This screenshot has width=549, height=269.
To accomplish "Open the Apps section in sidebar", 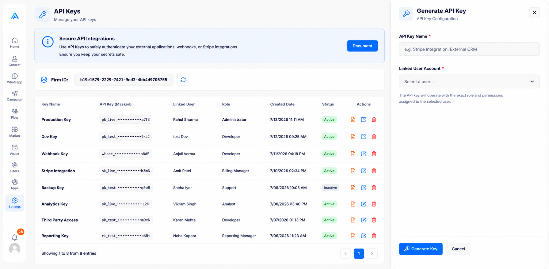I will click(x=14, y=185).
